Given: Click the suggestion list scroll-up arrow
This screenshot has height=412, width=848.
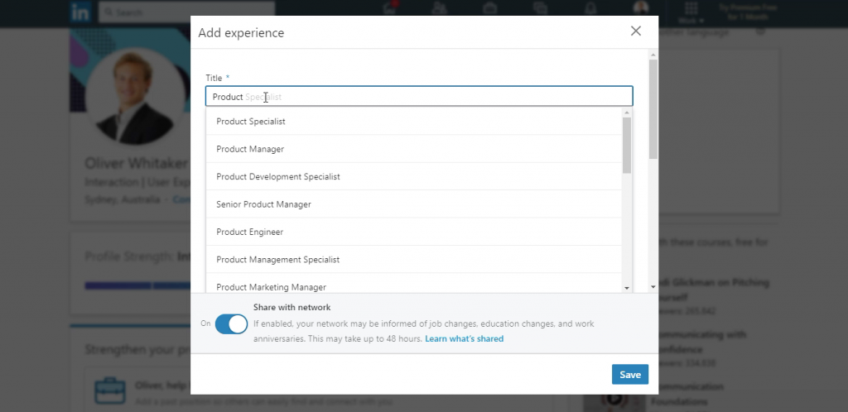Looking at the screenshot, I should (x=627, y=113).
